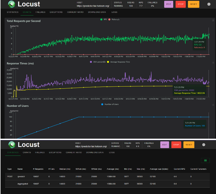Download the Response Times chart image
This screenshot has width=216, height=194.
click(x=213, y=63)
